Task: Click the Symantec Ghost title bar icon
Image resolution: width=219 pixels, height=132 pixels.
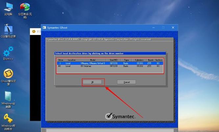Action: pos(44,28)
